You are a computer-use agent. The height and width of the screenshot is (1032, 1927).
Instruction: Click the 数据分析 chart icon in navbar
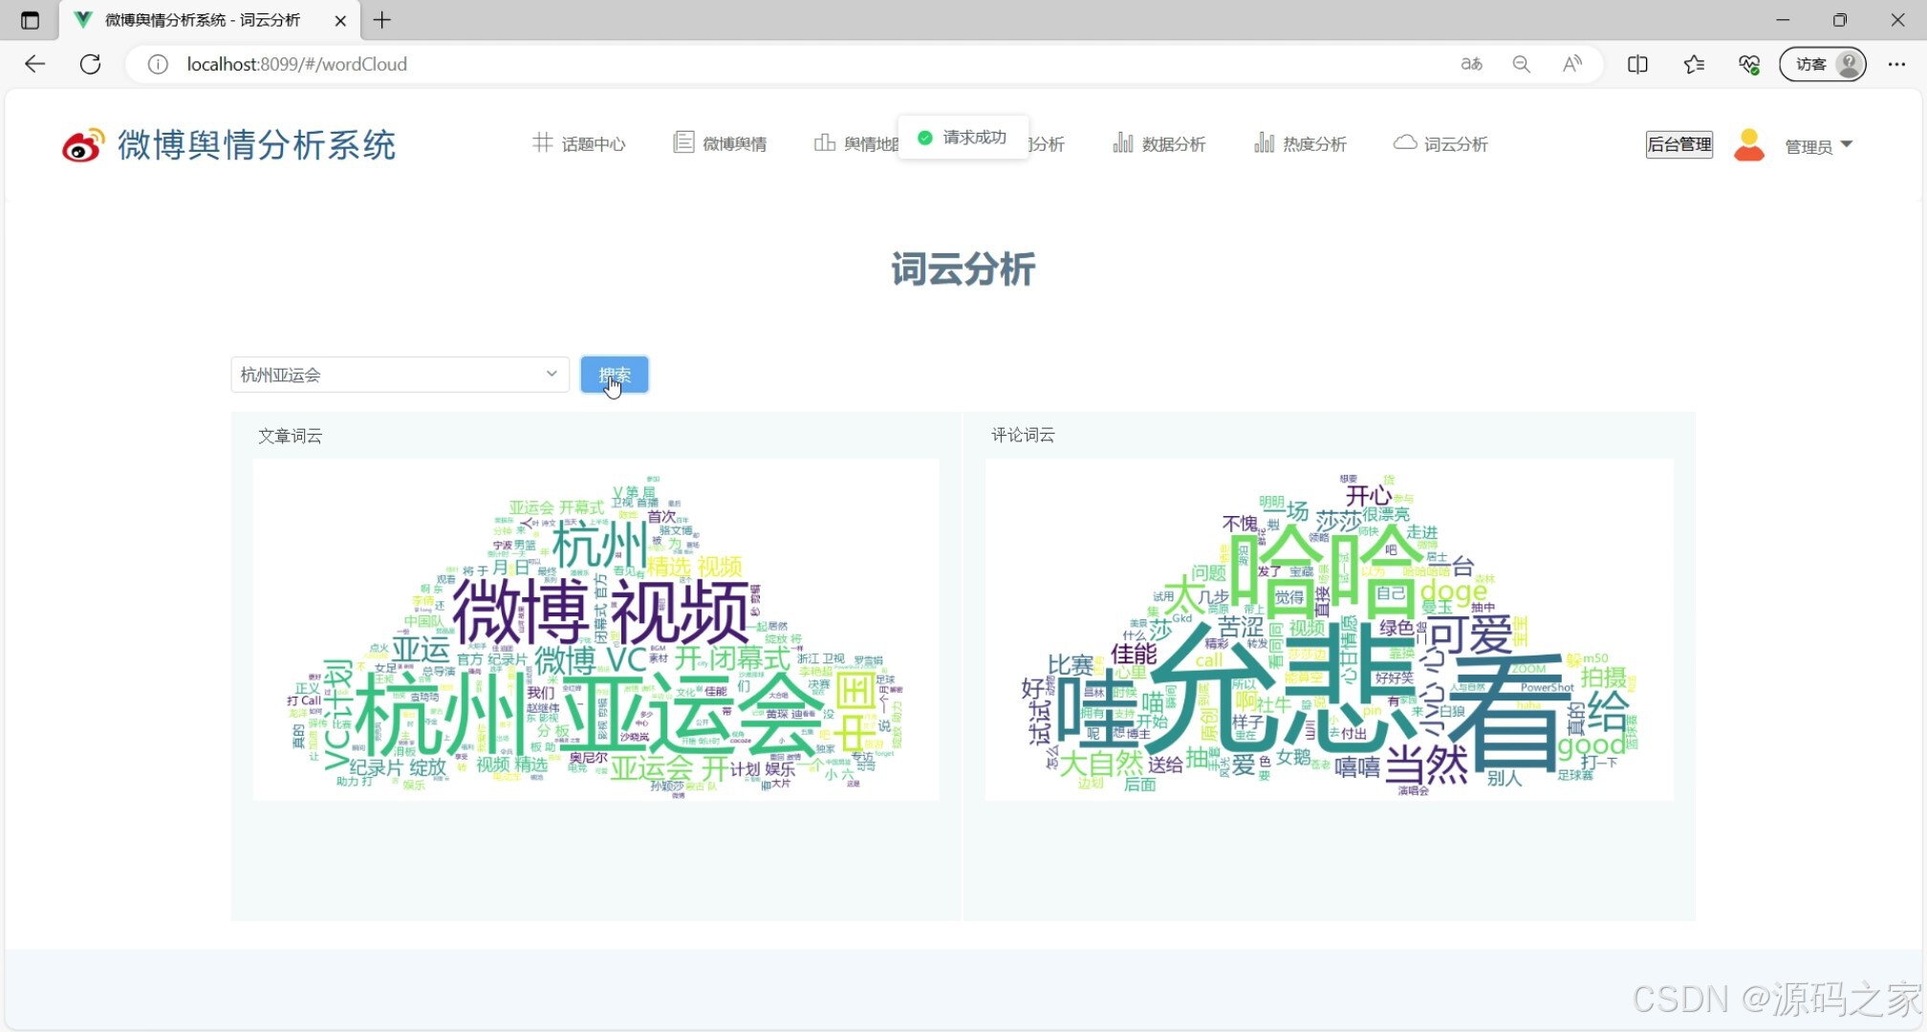point(1124,142)
